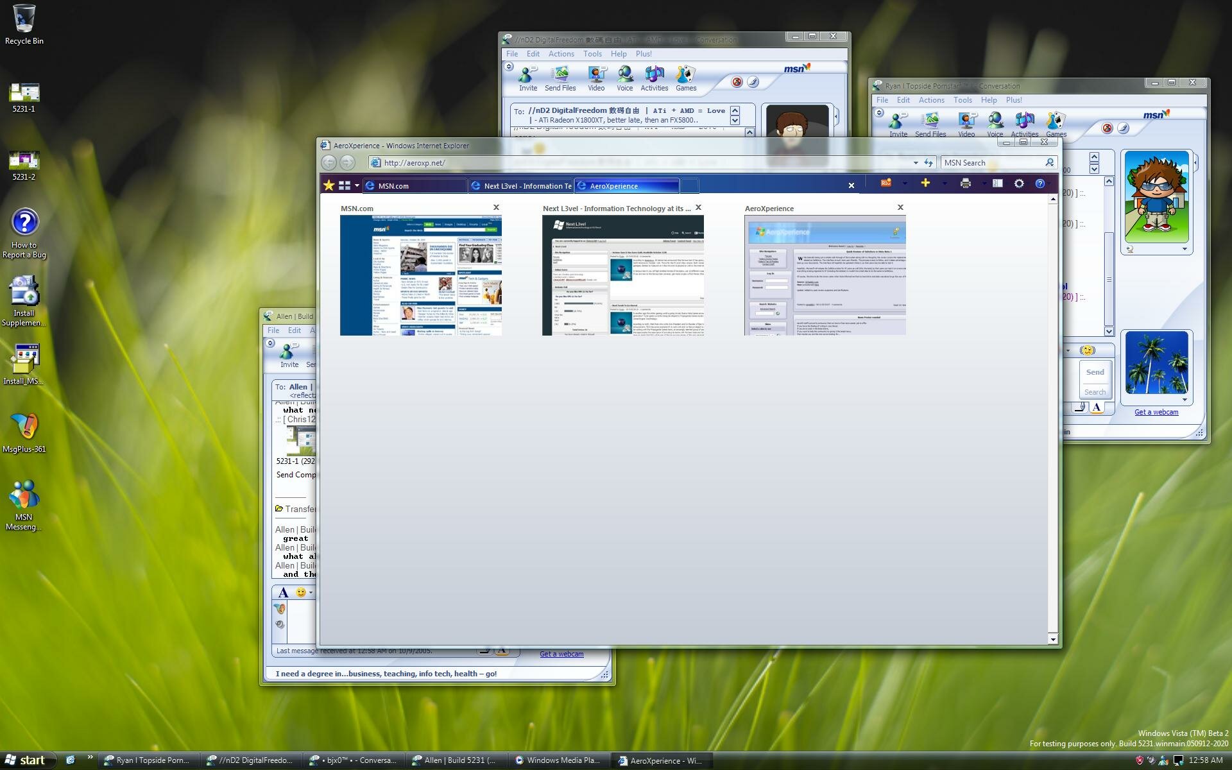Click font A button in Allen conversation

click(x=283, y=593)
